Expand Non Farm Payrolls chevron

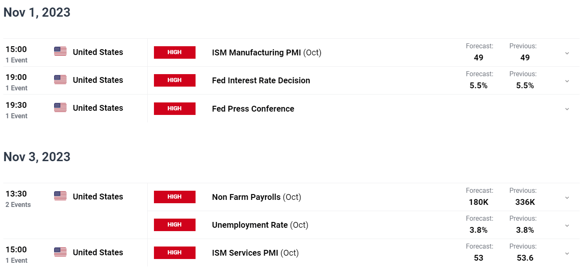point(567,198)
